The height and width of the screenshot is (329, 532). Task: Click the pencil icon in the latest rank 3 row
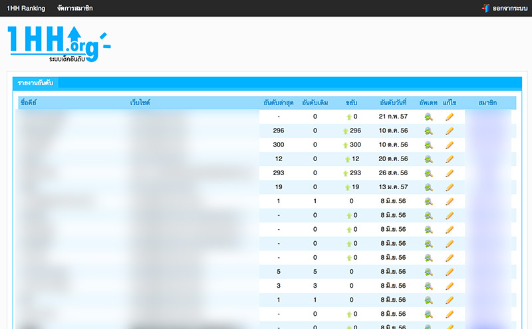coord(450,286)
